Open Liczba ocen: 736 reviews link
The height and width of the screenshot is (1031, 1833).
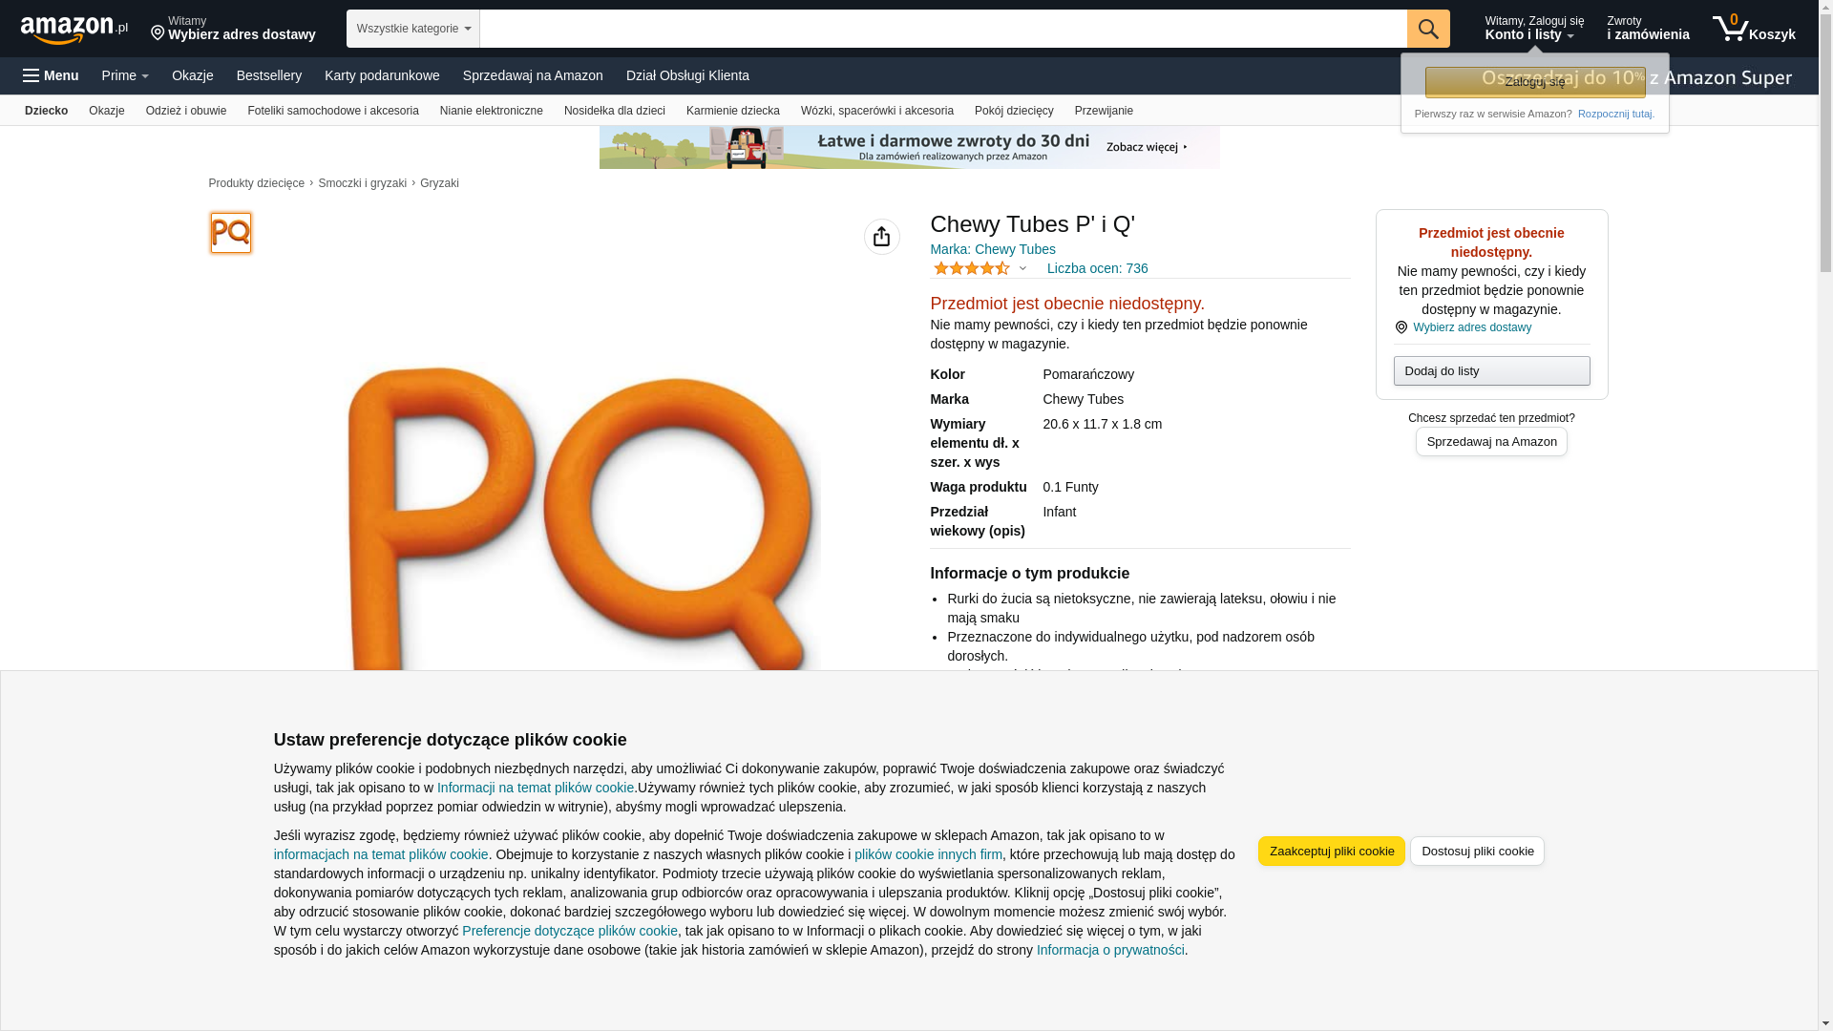click(1097, 268)
